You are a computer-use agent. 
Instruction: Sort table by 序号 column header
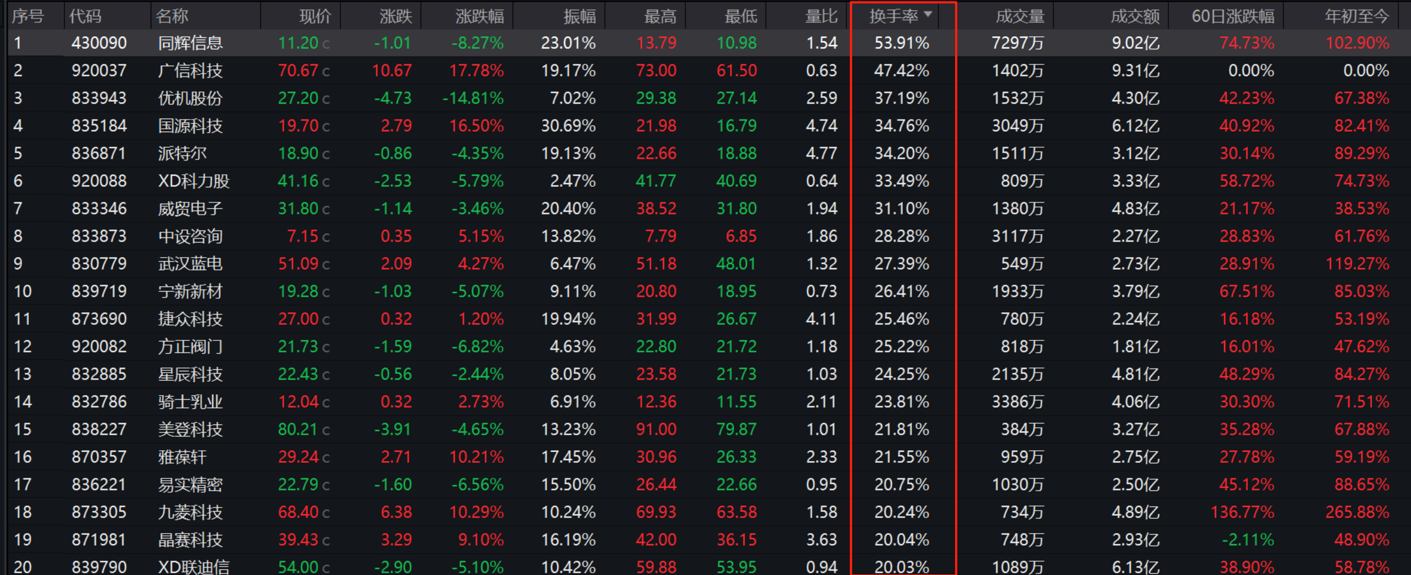[x=28, y=16]
